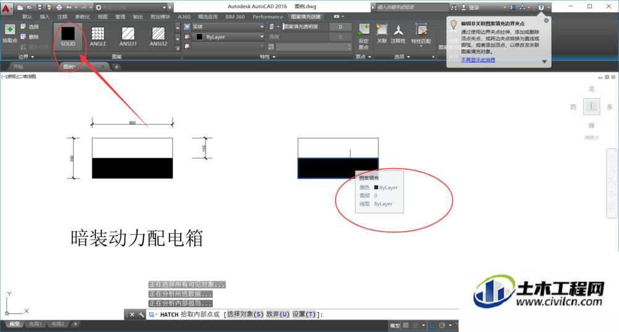Click the plus icon for new drawing tab

116,67
